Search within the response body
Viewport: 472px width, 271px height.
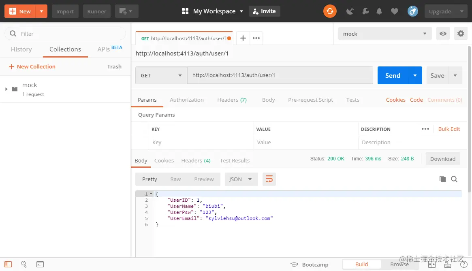(x=454, y=179)
